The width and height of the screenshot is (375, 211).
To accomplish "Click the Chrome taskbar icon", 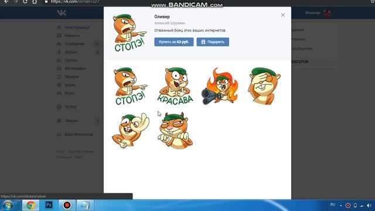I will (30, 205).
